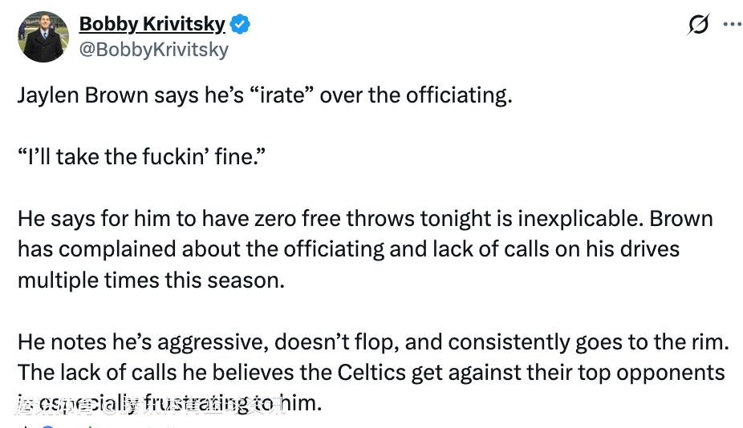
Task: Click the line mentioning the Celtics
Action: tap(371, 373)
